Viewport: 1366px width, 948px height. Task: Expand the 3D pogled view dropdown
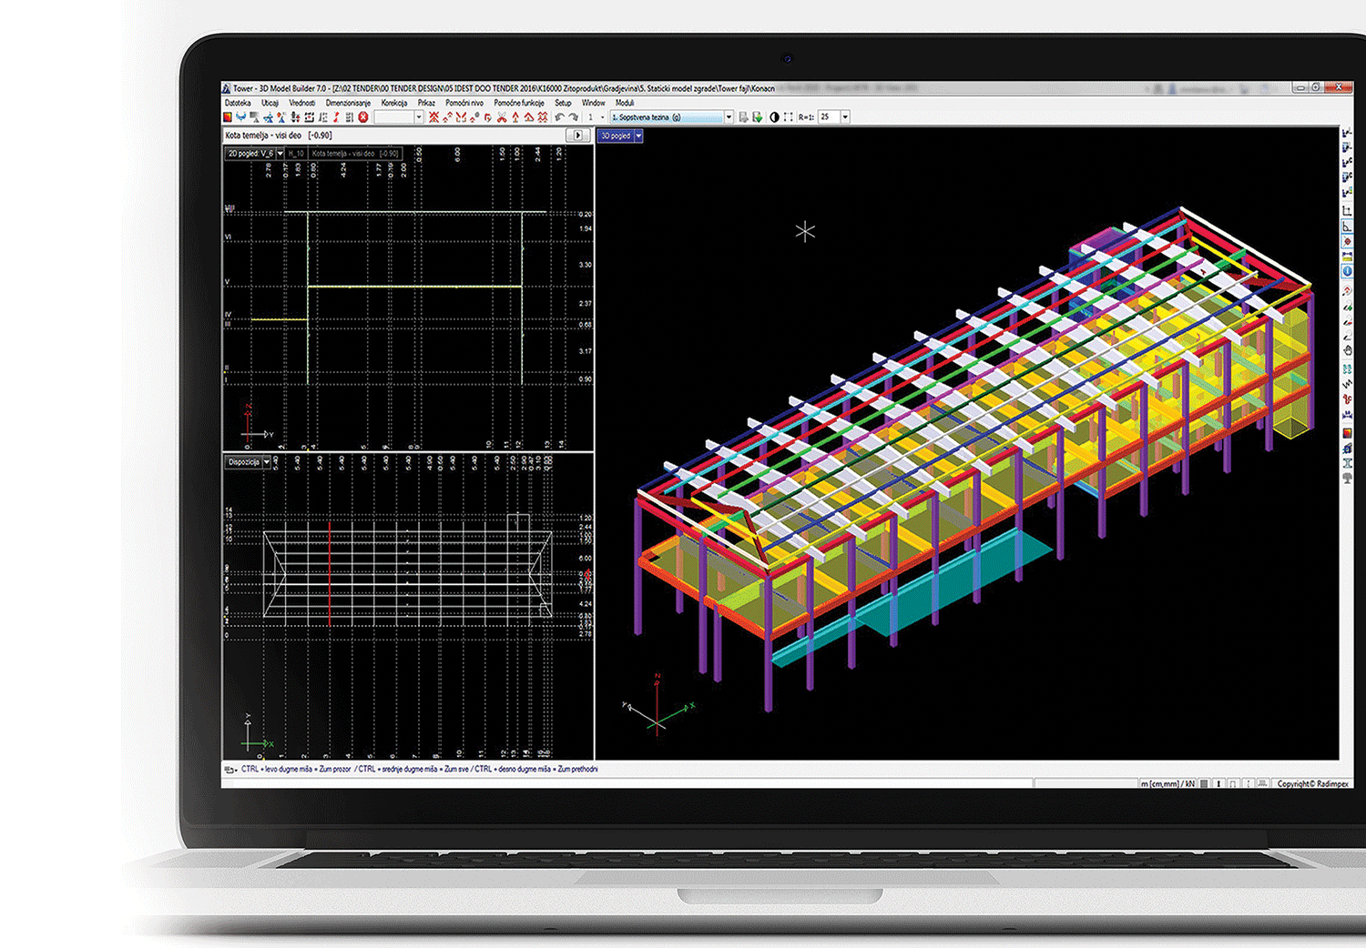point(638,136)
